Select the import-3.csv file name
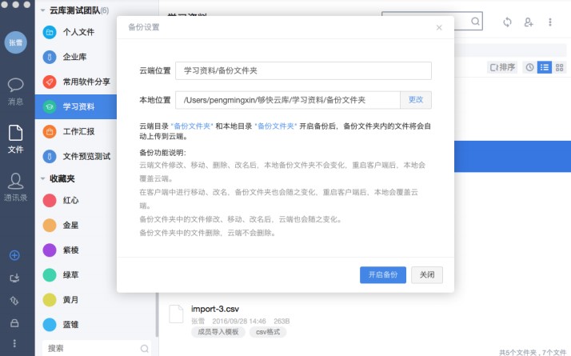Image resolution: width=571 pixels, height=356 pixels. point(215,309)
